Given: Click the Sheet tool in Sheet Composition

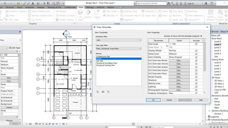Looking at the screenshot, I should pyautogui.click(x=163, y=11).
